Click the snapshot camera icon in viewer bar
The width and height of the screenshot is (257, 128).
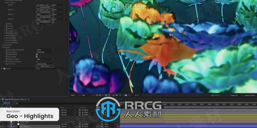[x=126, y=95]
